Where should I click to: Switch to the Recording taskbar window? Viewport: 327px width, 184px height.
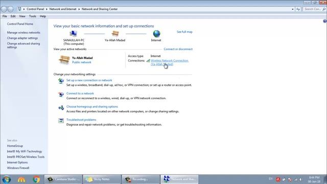point(141,179)
